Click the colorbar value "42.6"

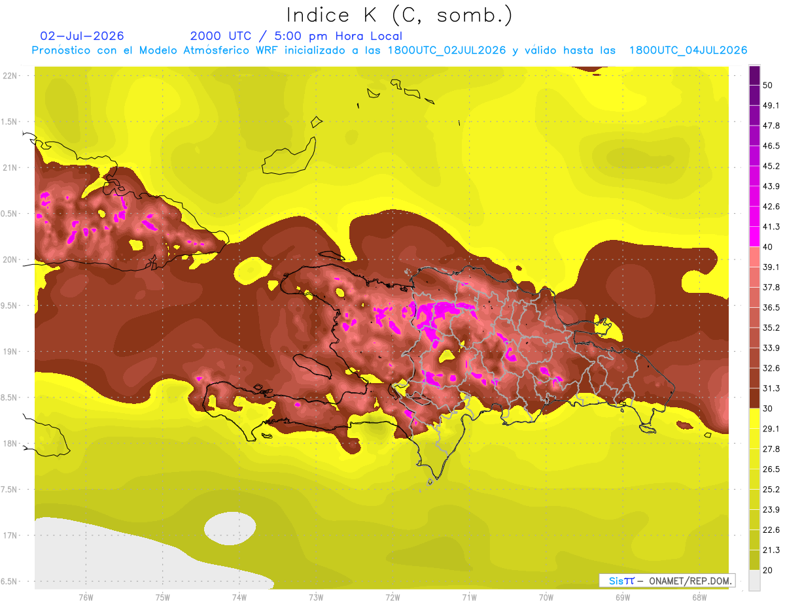(771, 207)
